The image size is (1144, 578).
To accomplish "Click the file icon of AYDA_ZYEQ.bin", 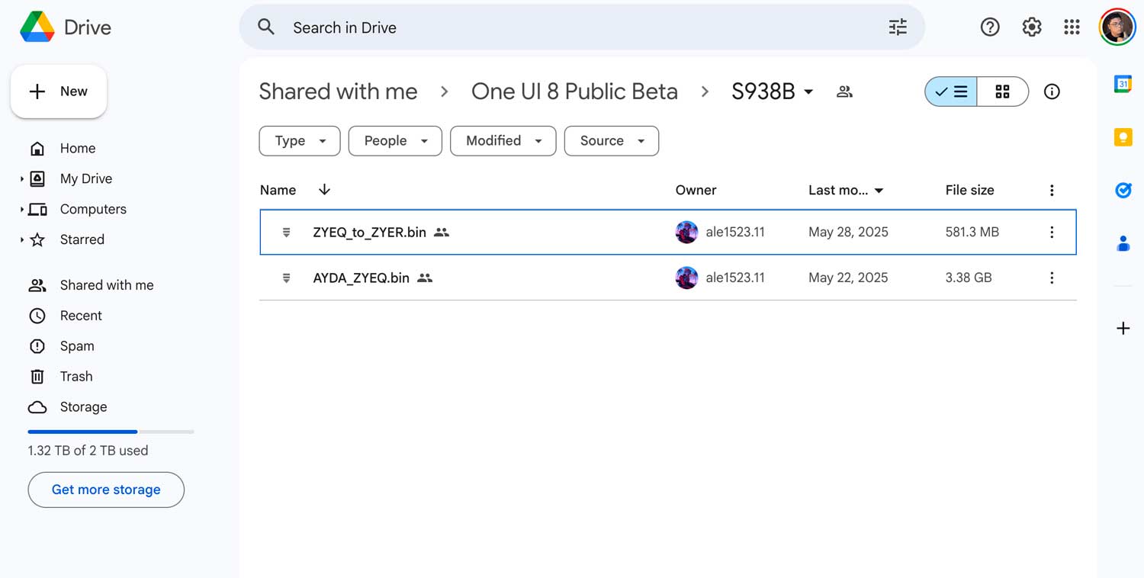I will click(287, 278).
